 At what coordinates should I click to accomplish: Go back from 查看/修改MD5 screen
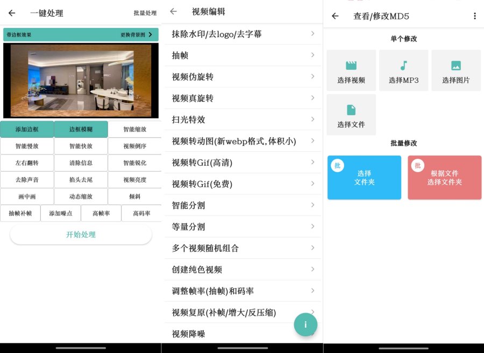333,16
